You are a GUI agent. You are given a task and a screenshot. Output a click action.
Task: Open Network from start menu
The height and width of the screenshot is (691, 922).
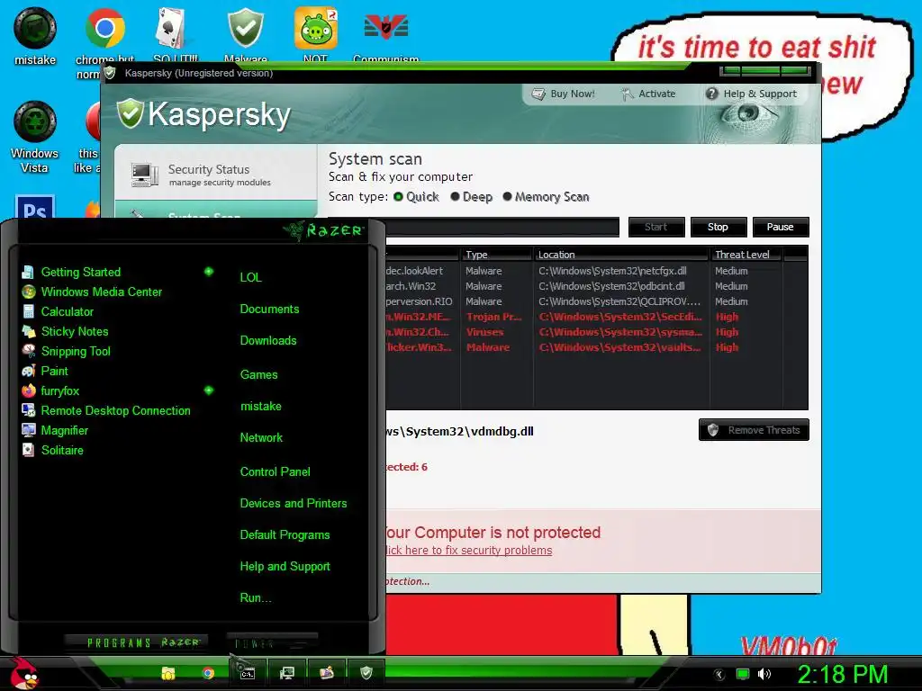pos(261,438)
